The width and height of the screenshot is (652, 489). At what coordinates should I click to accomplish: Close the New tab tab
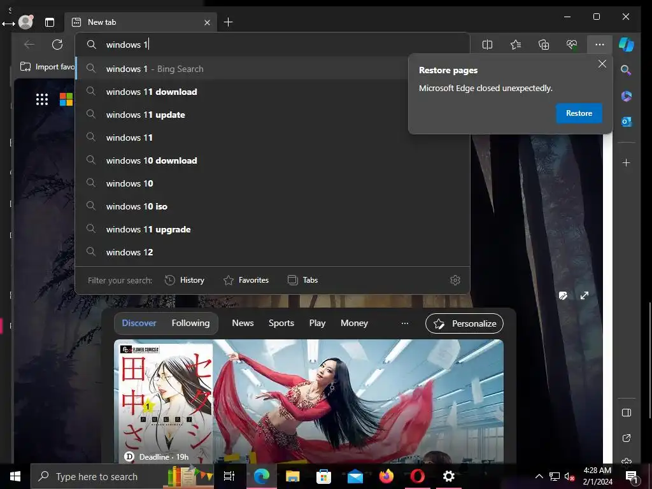click(x=207, y=22)
